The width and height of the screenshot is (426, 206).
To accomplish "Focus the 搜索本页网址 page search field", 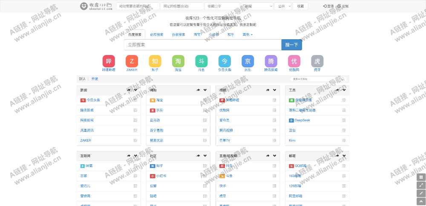I will (x=318, y=79).
